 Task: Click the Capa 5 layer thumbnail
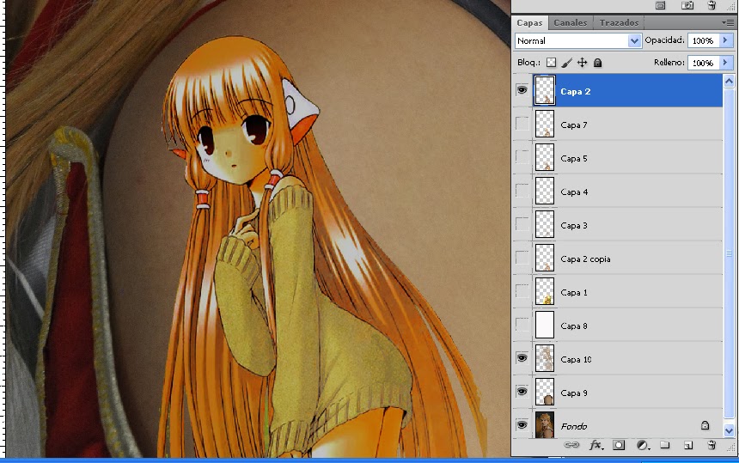pos(544,157)
